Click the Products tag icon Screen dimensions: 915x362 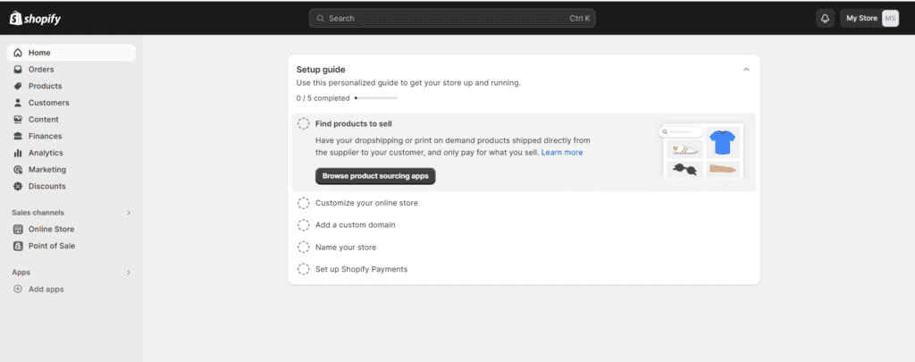click(18, 86)
